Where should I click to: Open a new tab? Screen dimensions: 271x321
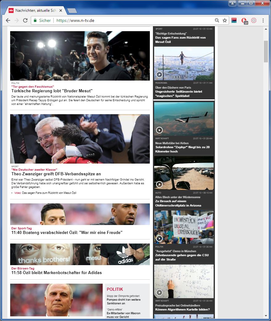pyautogui.click(x=72, y=10)
